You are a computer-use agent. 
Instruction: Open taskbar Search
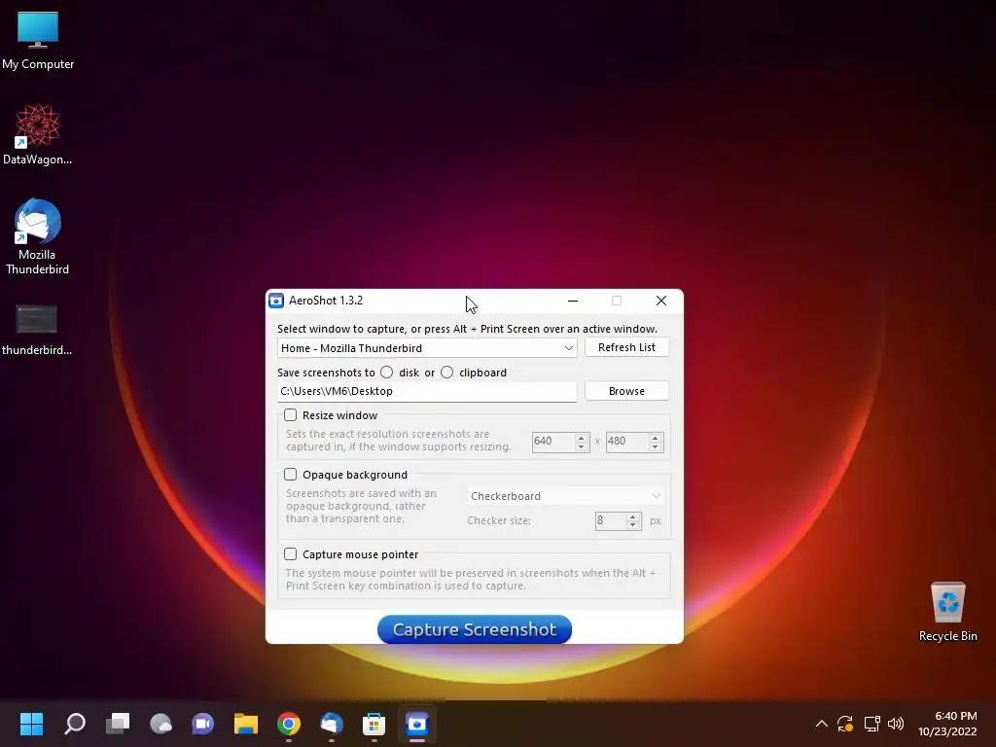click(74, 724)
